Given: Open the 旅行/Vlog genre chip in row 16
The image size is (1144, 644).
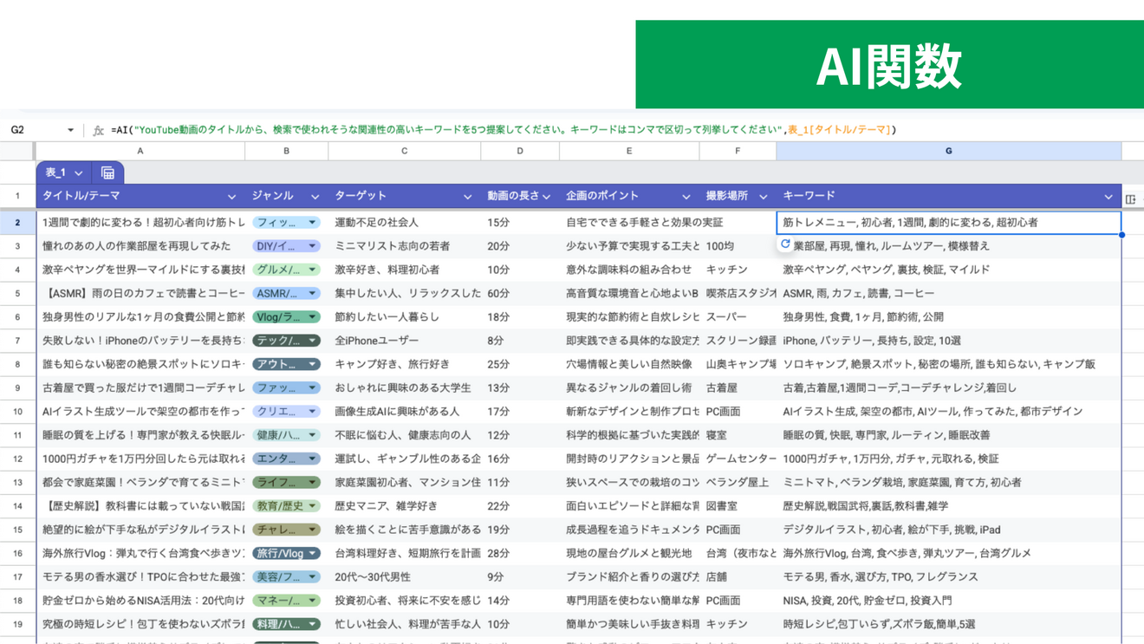Looking at the screenshot, I should pos(286,553).
